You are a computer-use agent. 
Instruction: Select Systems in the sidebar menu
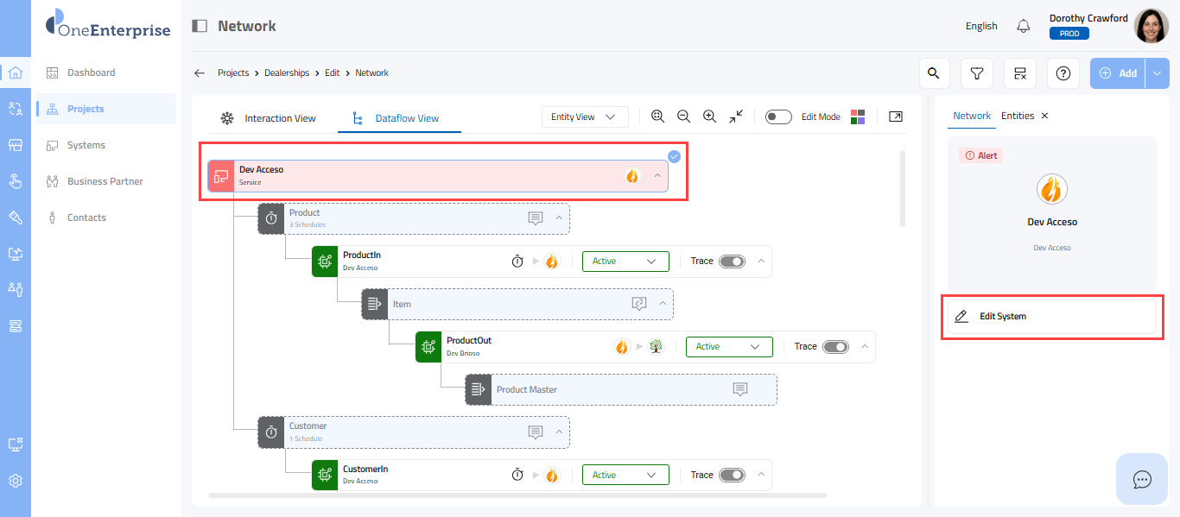[x=86, y=145]
